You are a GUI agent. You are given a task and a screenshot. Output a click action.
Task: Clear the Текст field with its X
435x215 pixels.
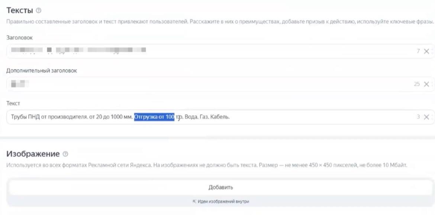426,117
